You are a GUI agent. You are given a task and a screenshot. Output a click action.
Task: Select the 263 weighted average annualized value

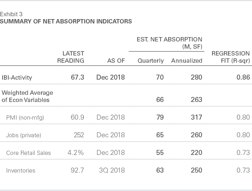[x=197, y=99]
